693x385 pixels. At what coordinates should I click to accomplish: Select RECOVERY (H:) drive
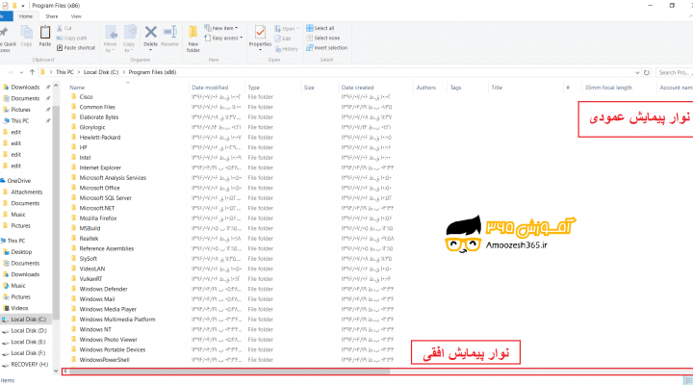[30, 364]
